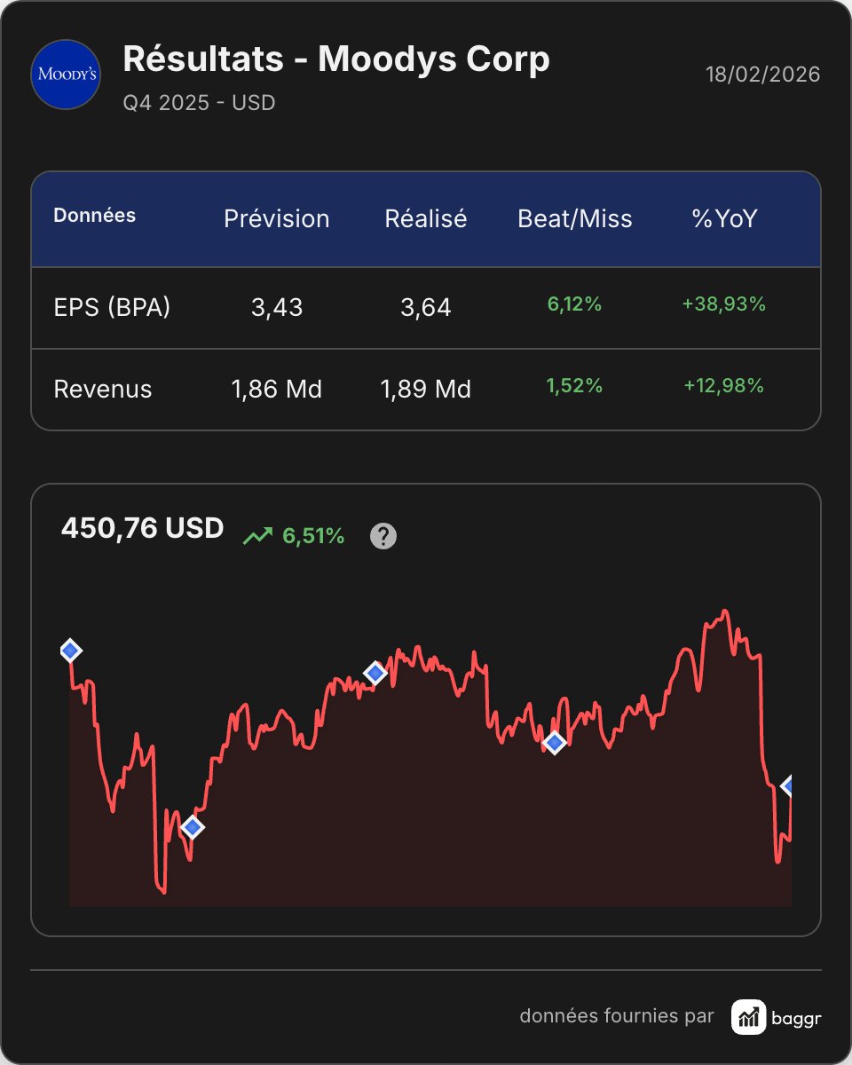Click the 6,51% price change value

313,536
